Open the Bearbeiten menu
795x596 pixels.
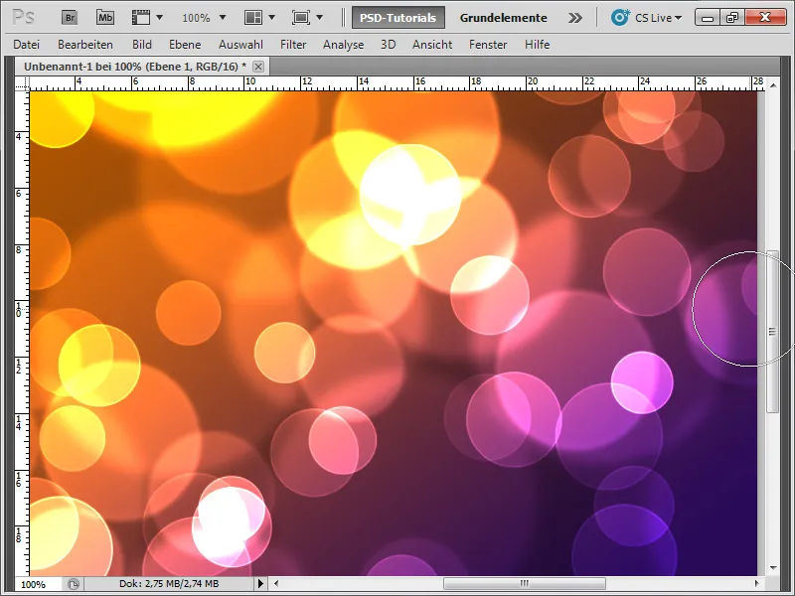click(x=85, y=45)
